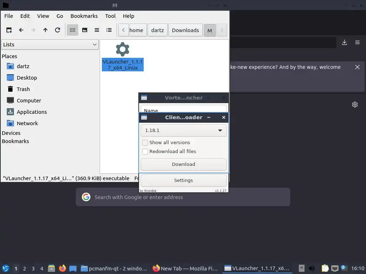
Task: Activate VLauncher taskbar window button
Action: [257, 268]
